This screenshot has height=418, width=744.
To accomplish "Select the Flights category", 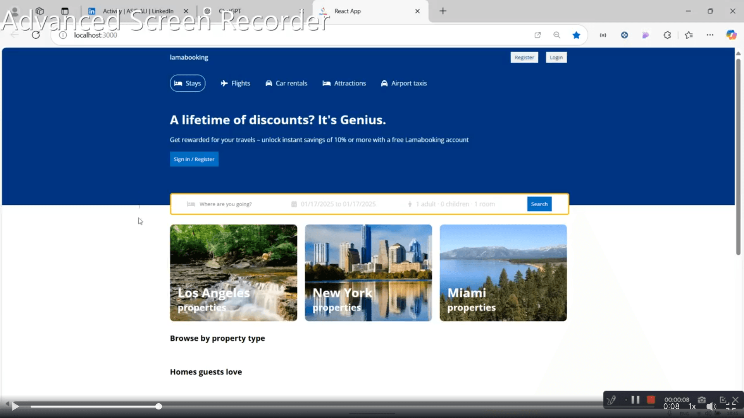I will (236, 83).
